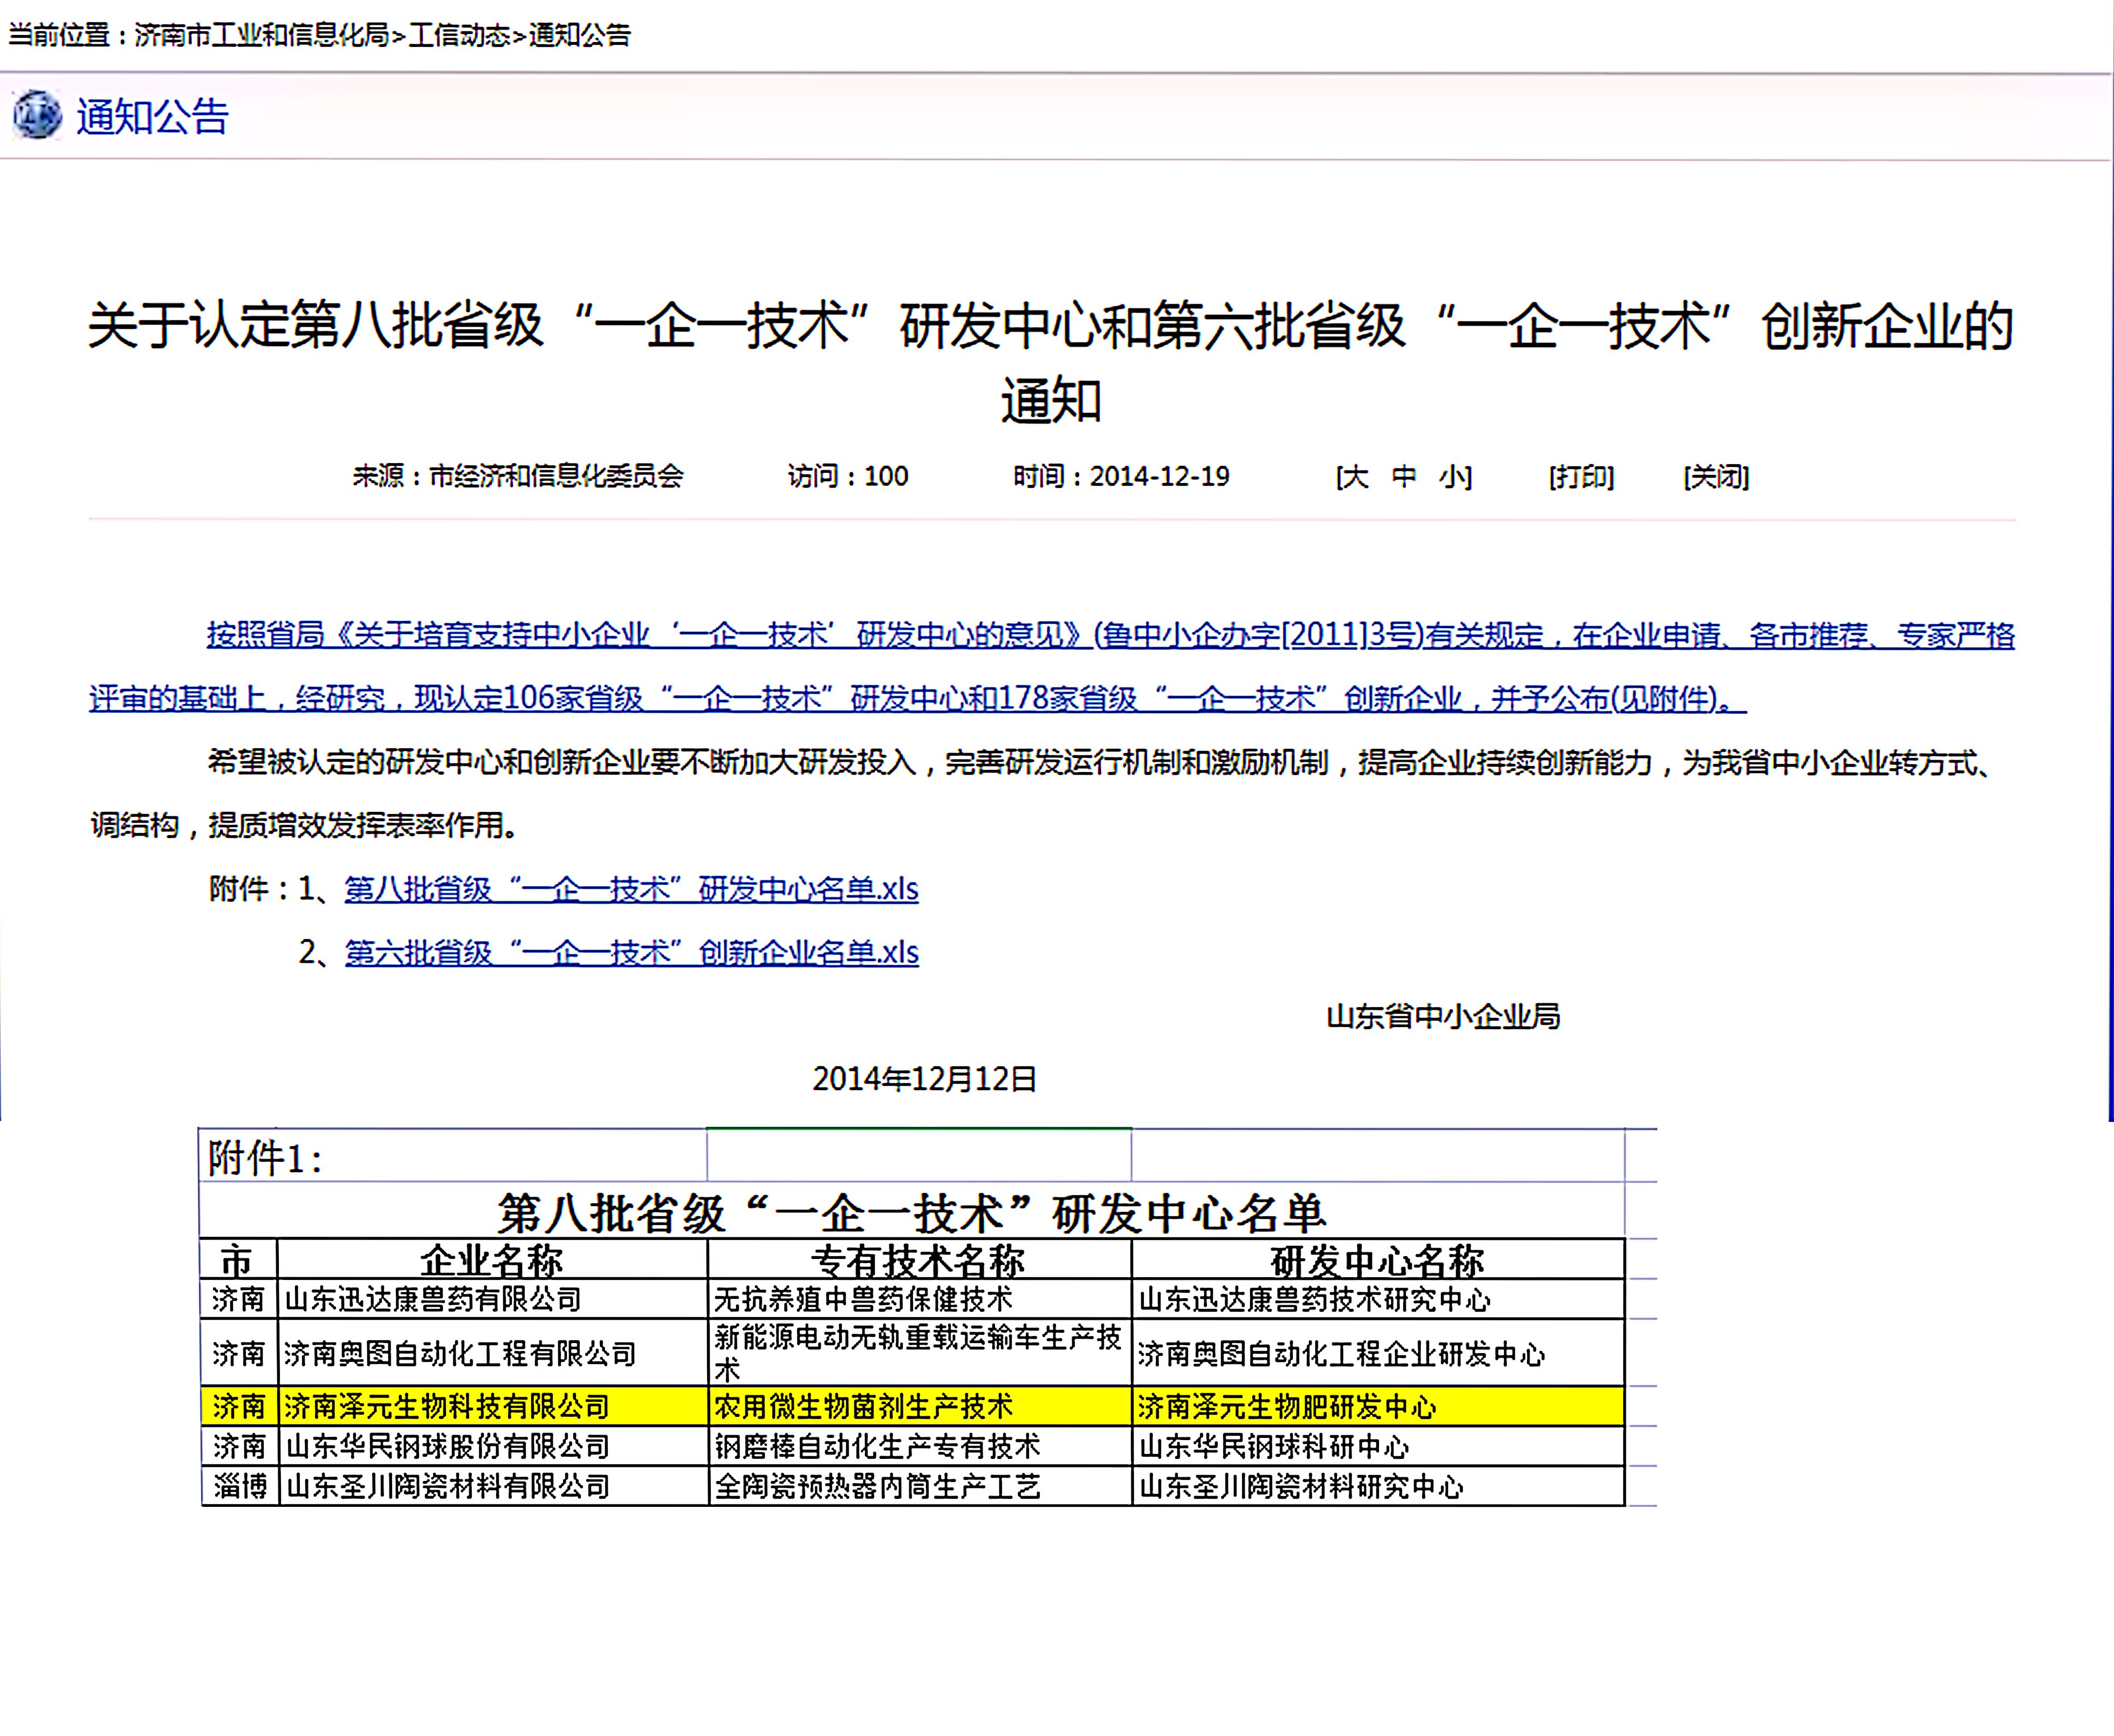Select the 附件1： cell in spreadsheet
The height and width of the screenshot is (1736, 2114).
(453, 1156)
